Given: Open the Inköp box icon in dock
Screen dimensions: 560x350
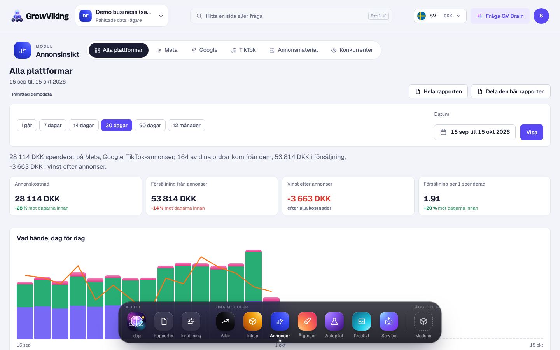Looking at the screenshot, I should 253,321.
